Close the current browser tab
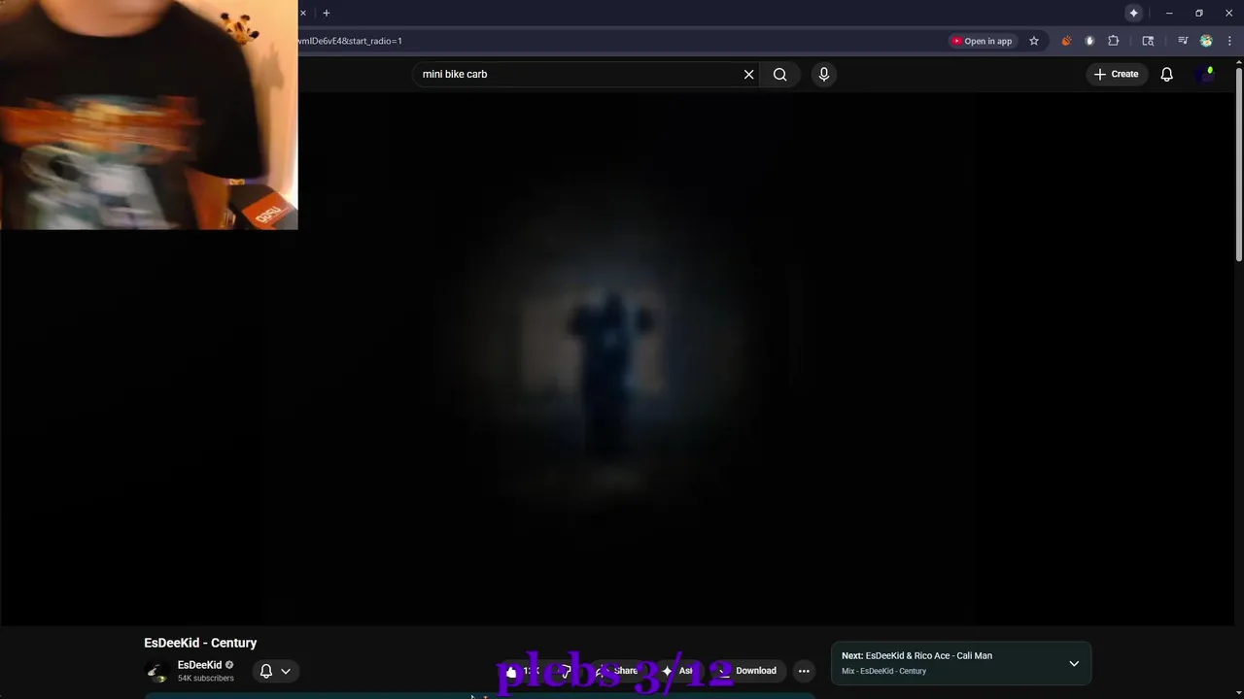This screenshot has width=1244, height=699. 303,13
